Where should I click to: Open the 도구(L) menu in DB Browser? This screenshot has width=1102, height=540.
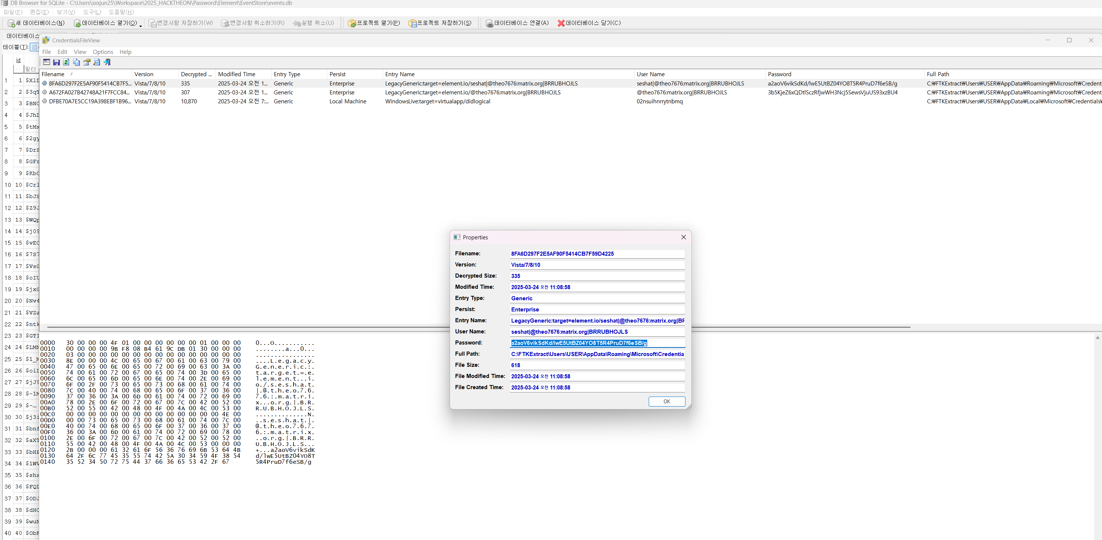click(93, 12)
